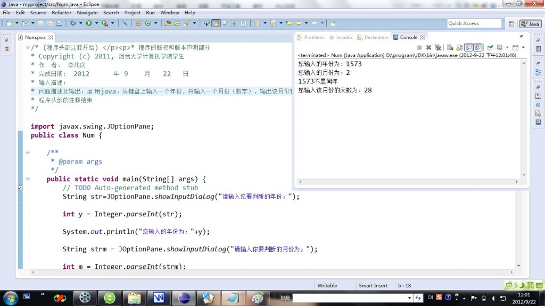This screenshot has width=545, height=306.
Task: Click the Pin Console icon
Action: point(490,47)
